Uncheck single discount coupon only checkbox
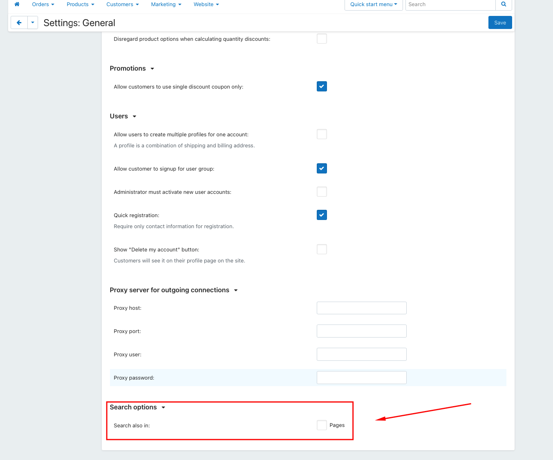 322,87
